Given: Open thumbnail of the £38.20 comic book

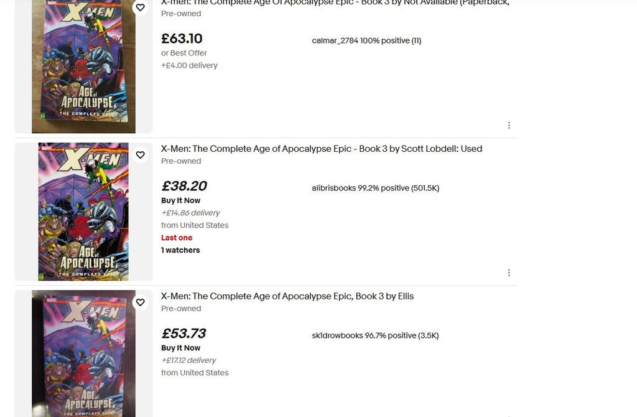Looking at the screenshot, I should pyautogui.click(x=83, y=212).
